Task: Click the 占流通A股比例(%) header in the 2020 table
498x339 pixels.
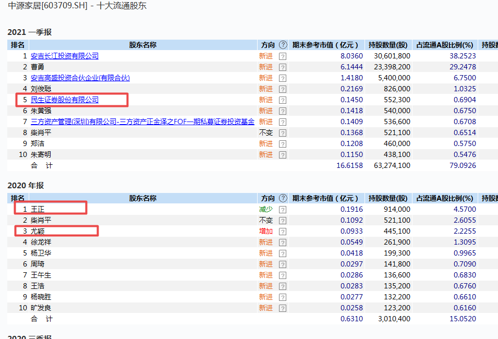Action: point(445,199)
